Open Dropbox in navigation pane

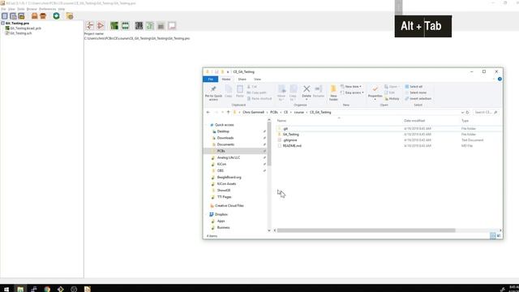[x=221, y=214]
